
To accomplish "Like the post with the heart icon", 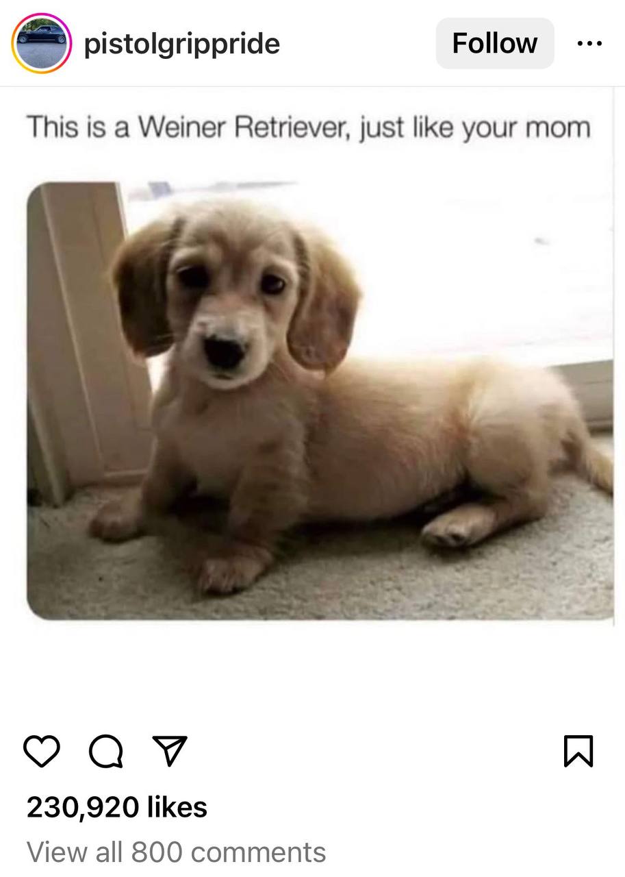I will [42, 752].
